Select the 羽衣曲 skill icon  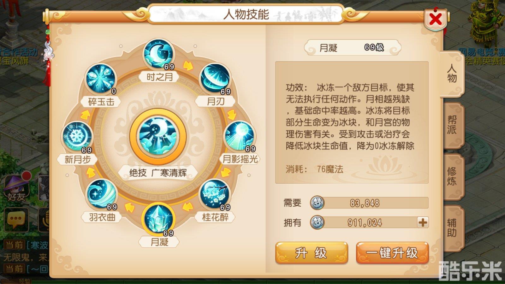click(x=102, y=194)
